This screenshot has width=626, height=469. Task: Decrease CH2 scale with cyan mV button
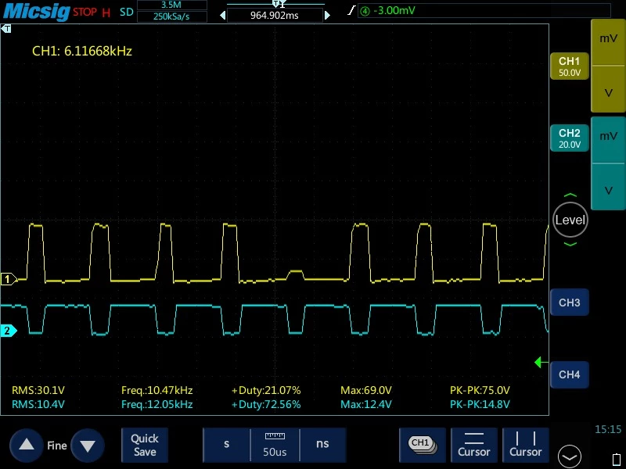coord(608,140)
